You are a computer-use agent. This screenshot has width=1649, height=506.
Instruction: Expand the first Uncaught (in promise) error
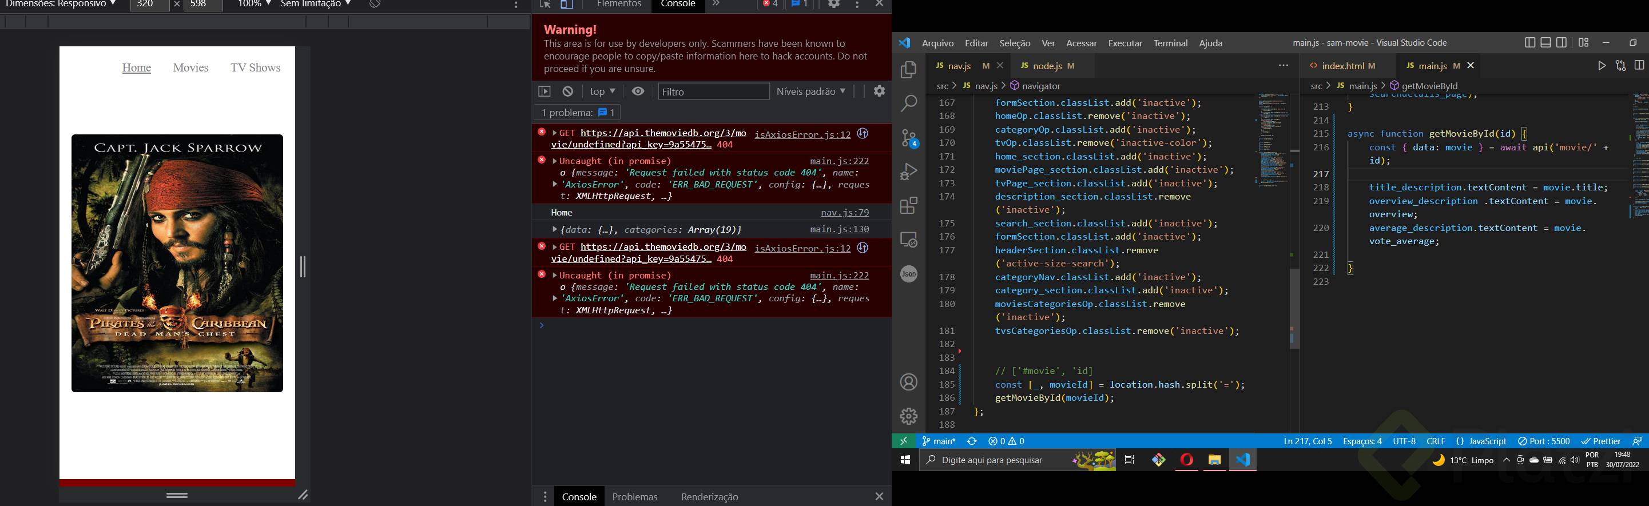point(555,161)
